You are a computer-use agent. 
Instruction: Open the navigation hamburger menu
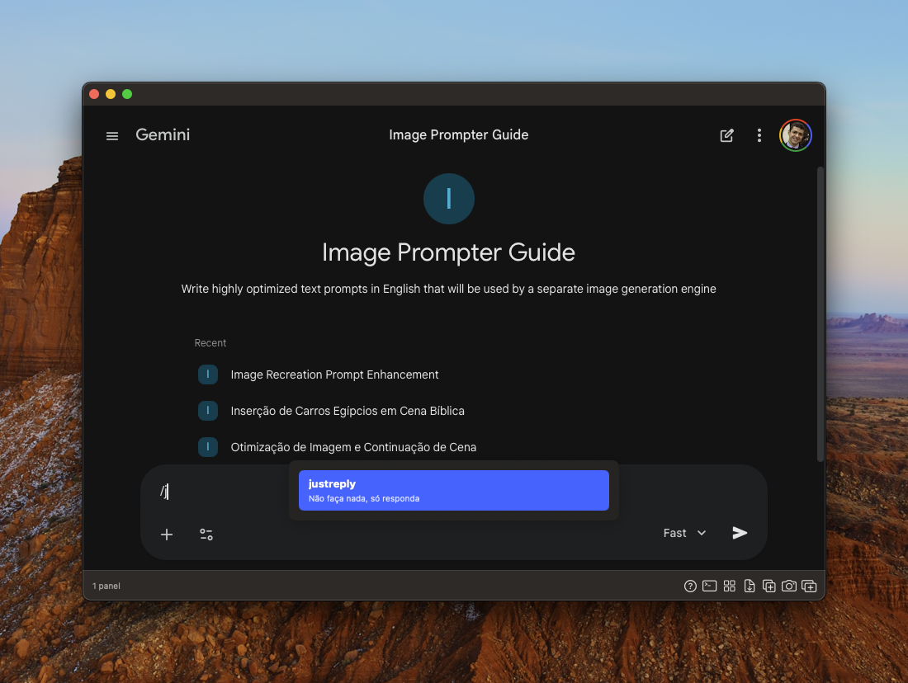[111, 135]
